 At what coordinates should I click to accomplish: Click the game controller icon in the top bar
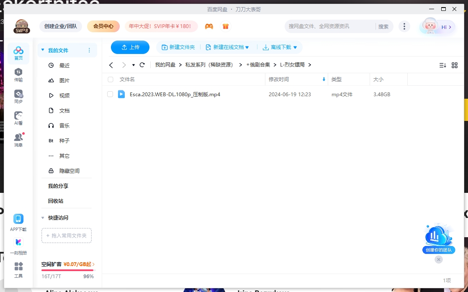(x=209, y=26)
